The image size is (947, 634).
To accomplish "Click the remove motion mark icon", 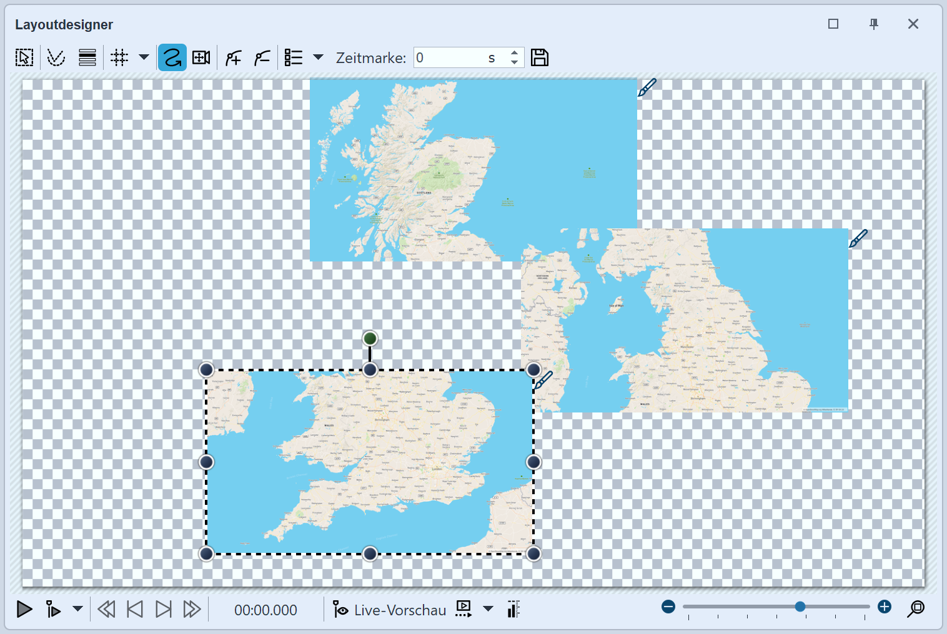I will click(x=262, y=58).
